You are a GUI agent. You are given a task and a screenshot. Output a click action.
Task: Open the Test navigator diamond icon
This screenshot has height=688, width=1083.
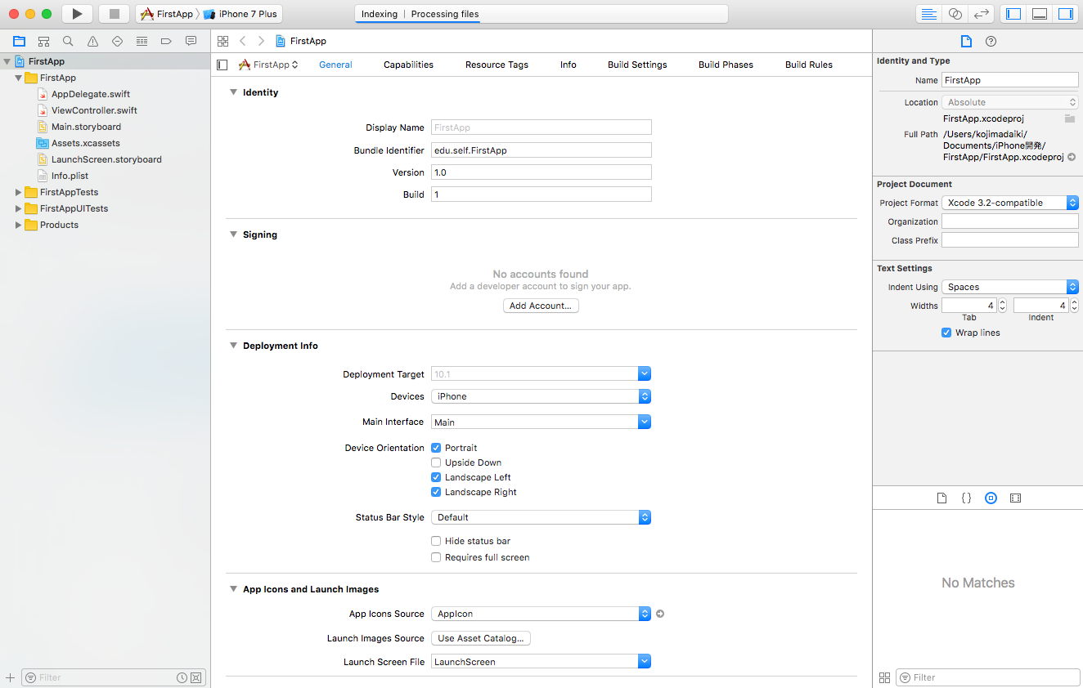[x=117, y=41]
